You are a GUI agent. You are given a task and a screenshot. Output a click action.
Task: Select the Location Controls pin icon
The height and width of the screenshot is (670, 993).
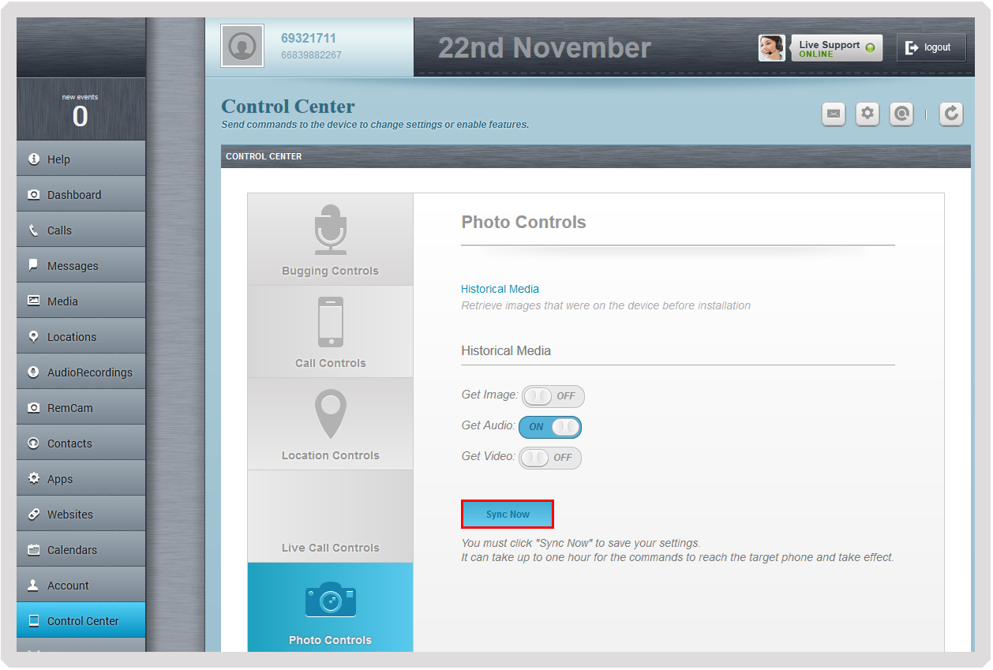coord(331,414)
